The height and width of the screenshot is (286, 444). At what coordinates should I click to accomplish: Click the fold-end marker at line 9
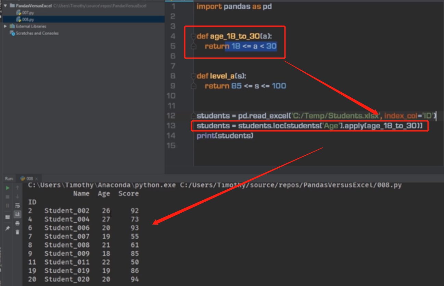pos(193,86)
